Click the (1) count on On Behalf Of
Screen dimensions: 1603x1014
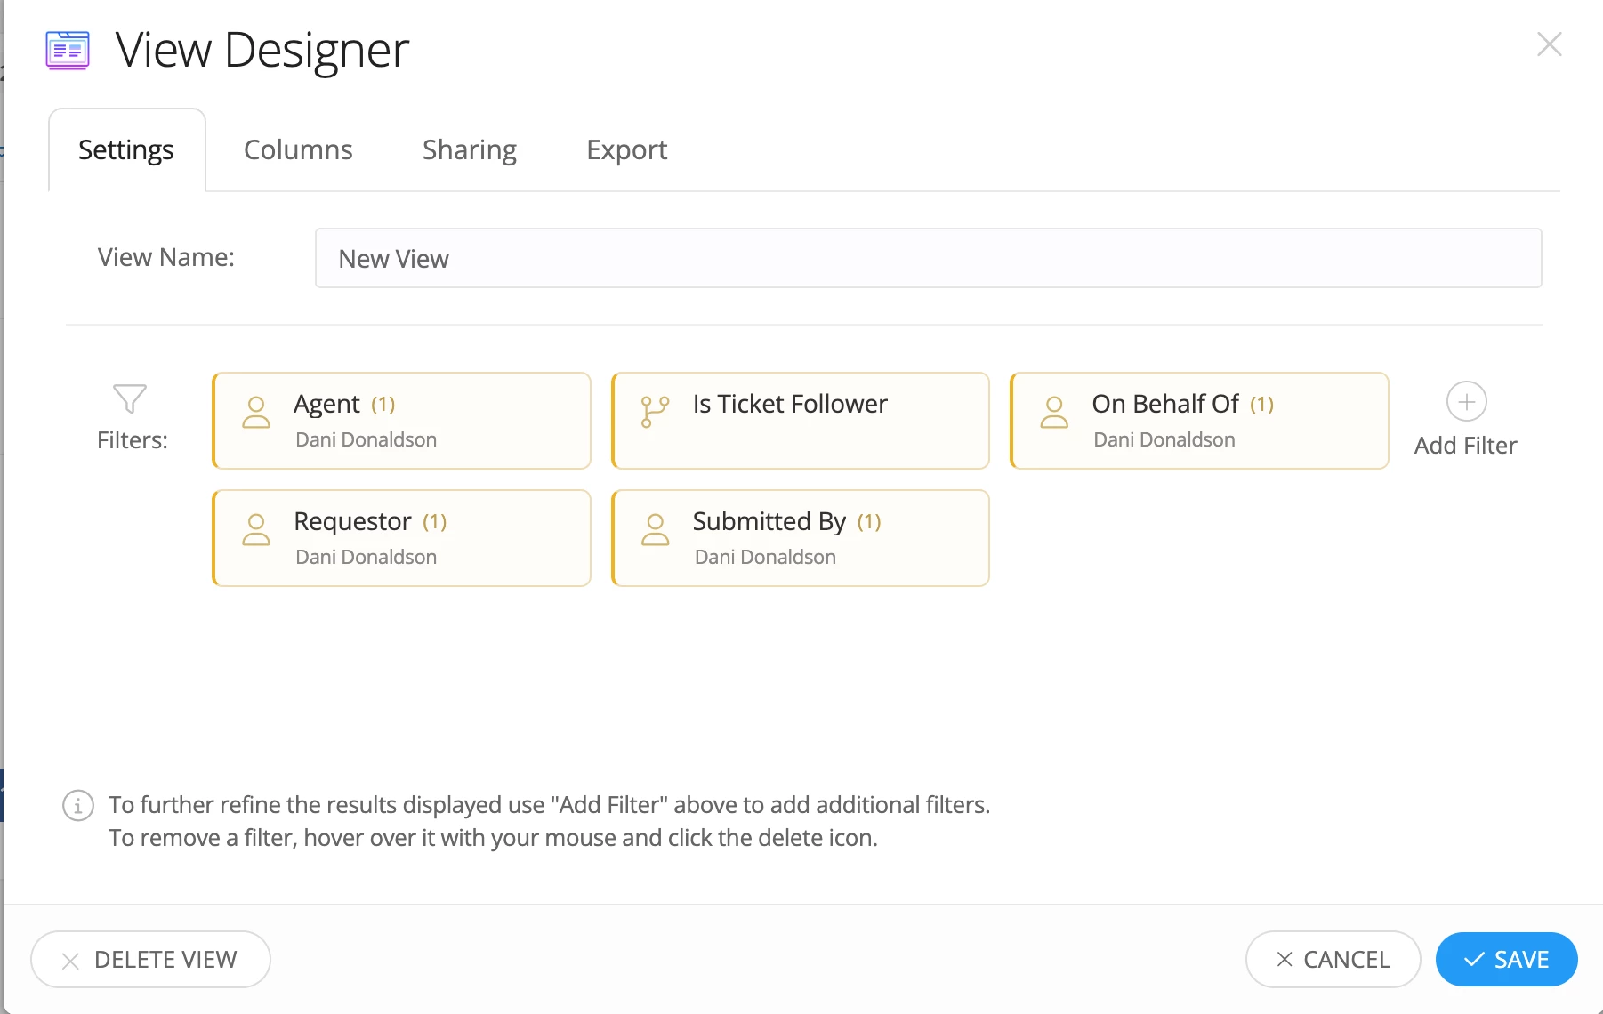pyautogui.click(x=1261, y=405)
